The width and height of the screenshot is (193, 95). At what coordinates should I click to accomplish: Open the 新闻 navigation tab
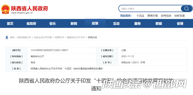click(x=74, y=23)
